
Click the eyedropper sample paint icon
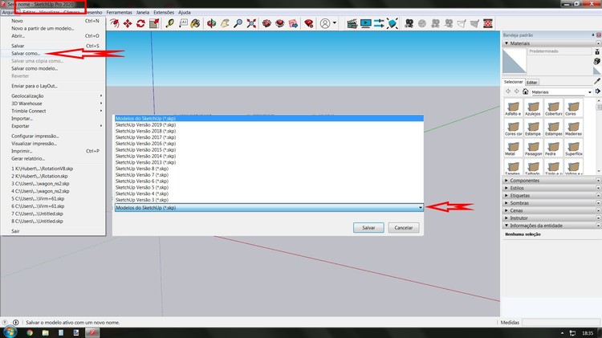point(597,81)
